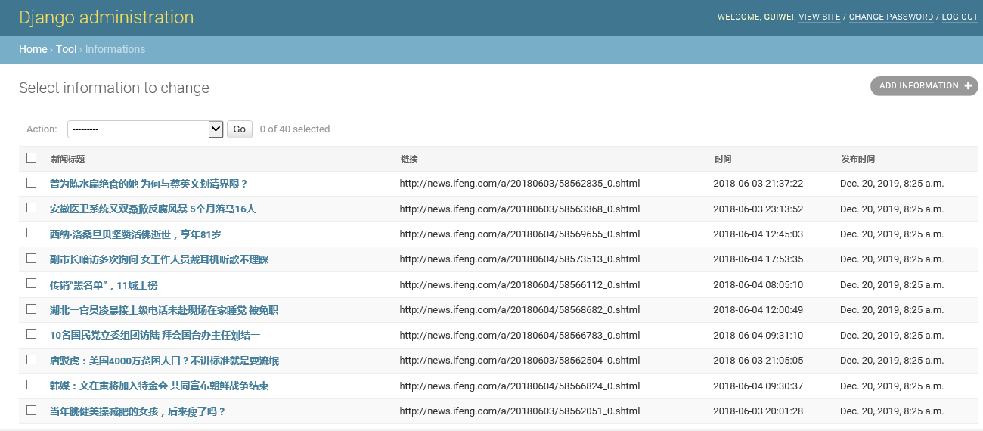This screenshot has width=983, height=431.
Task: Open the entry beginning 湖北一官员
Action: pos(164,310)
